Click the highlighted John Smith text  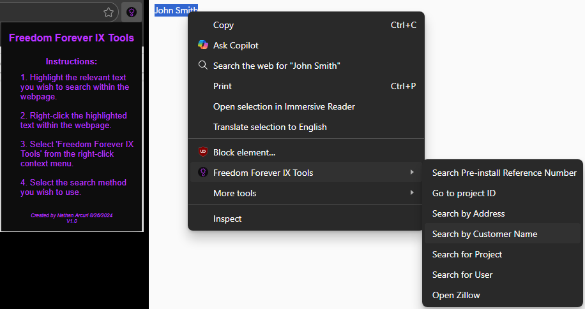176,10
